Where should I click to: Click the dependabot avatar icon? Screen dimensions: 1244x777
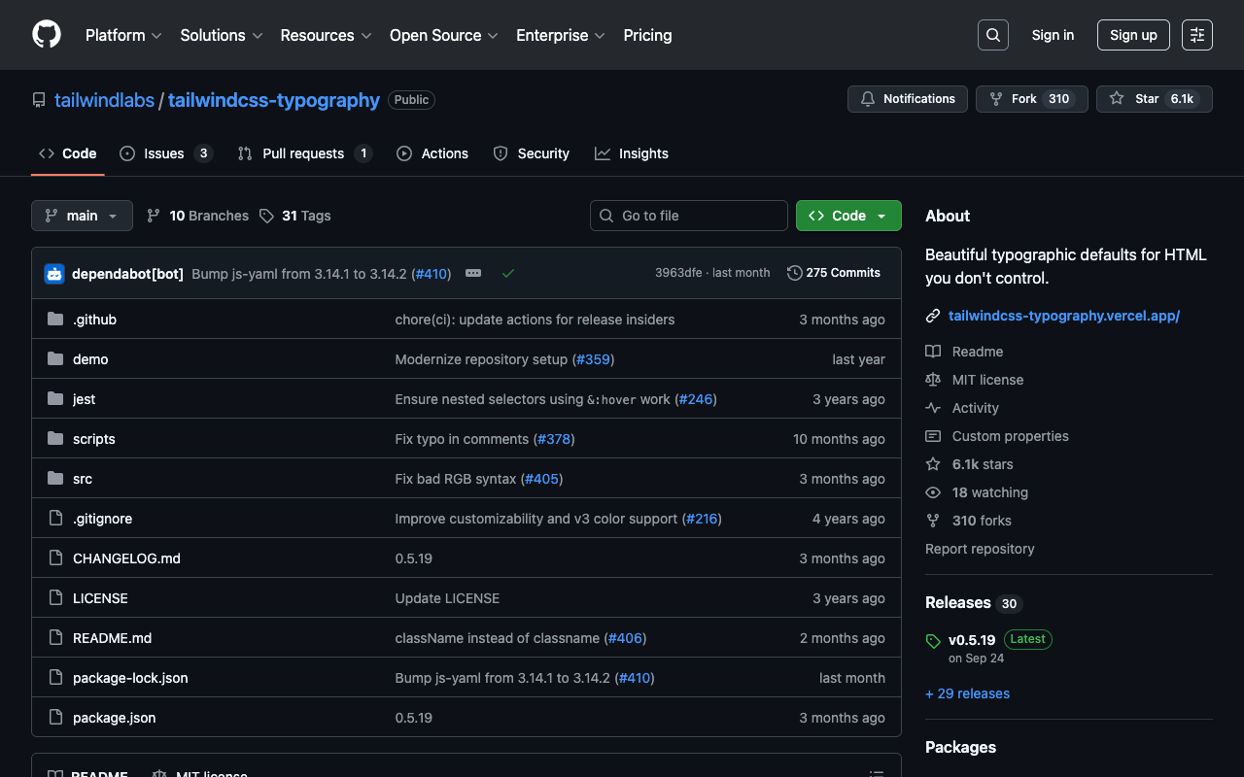click(x=54, y=274)
